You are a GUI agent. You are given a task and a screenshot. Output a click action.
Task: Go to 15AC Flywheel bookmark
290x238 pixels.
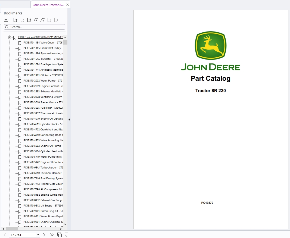point(43,59)
